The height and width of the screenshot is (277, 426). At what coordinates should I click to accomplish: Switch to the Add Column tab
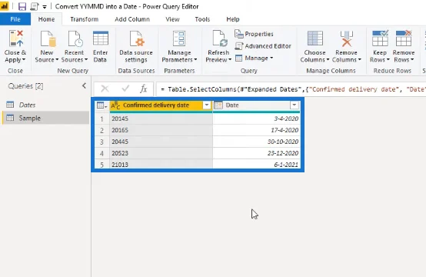(132, 19)
